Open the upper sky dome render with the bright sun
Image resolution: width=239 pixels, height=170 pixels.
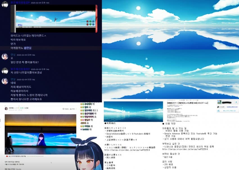pyautogui.click(x=170, y=25)
